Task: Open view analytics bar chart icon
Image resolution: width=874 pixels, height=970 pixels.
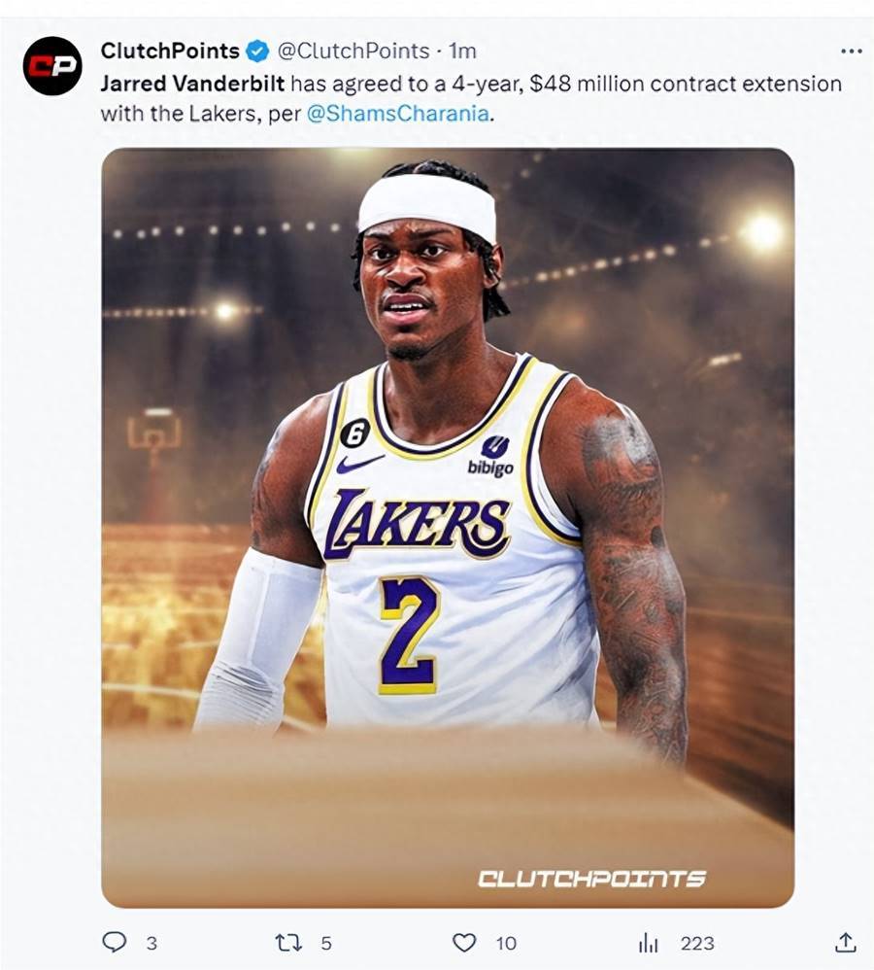Action: tap(649, 943)
